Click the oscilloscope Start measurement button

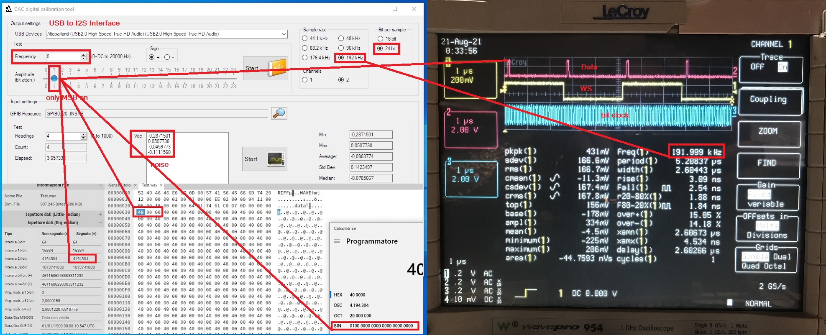click(264, 159)
